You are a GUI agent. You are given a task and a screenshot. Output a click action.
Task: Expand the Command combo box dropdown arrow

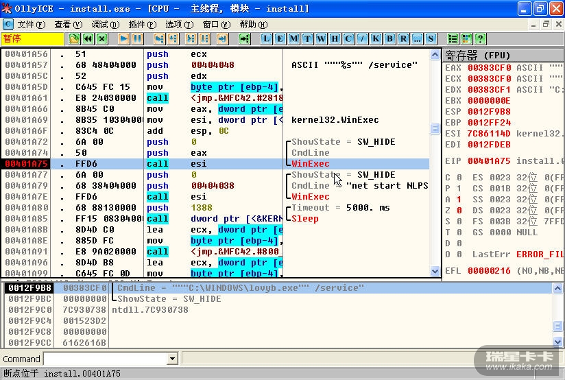coord(173,359)
